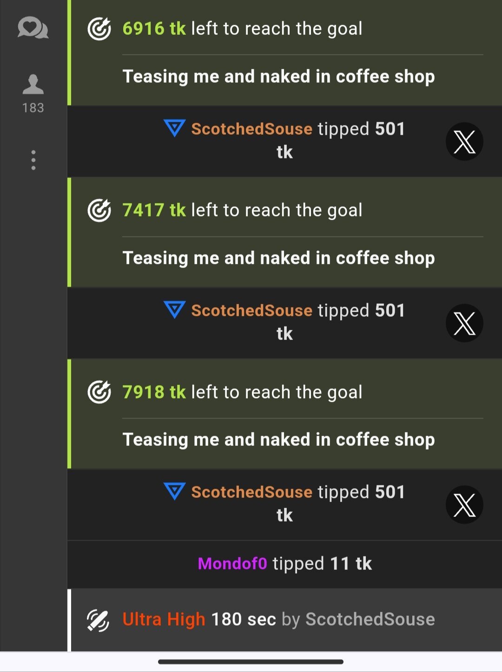Open ScotchedSouse's profile under the 7417 tk goal

pyautogui.click(x=251, y=310)
